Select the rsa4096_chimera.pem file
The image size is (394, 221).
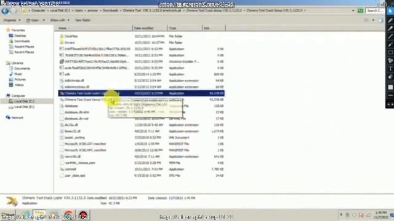tap(80, 163)
